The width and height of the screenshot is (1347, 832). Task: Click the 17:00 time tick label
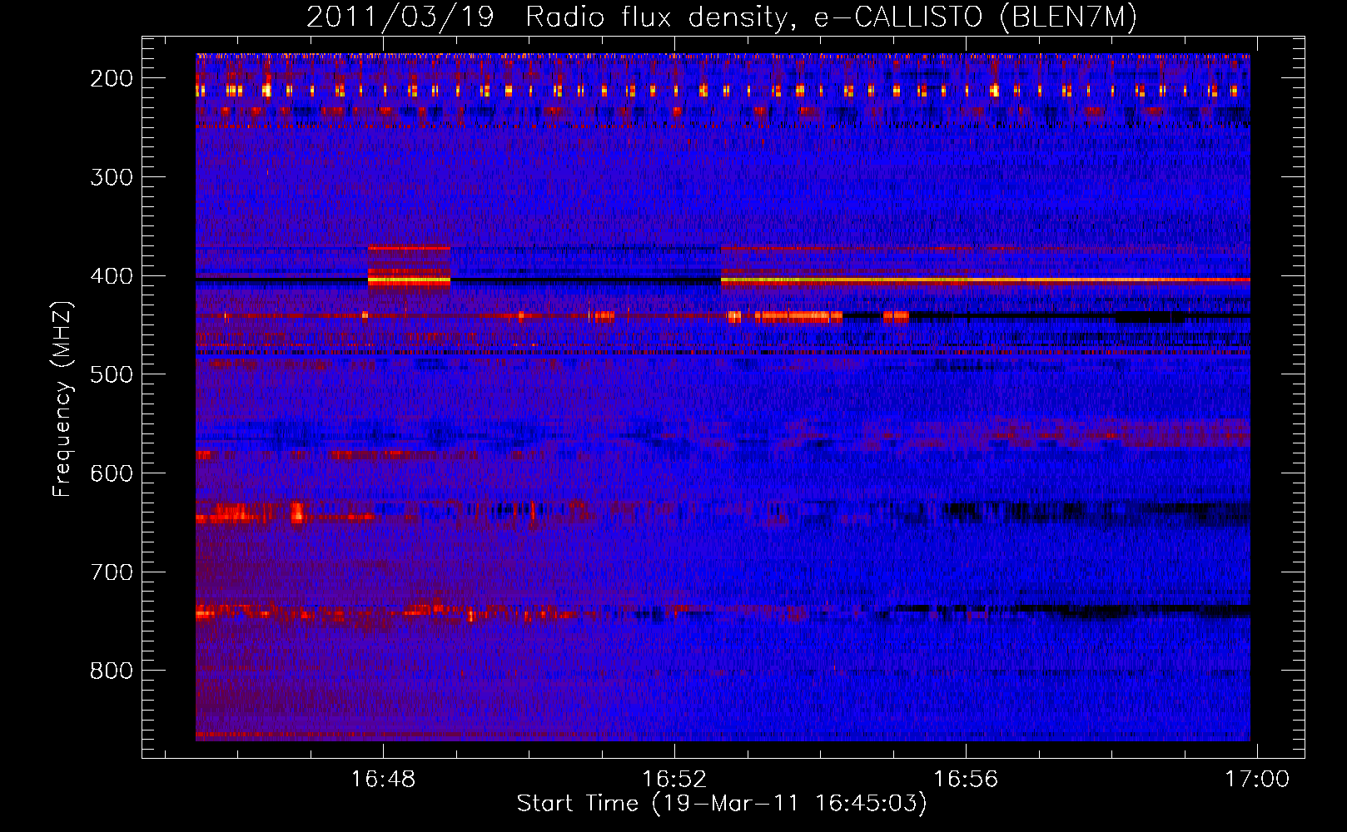point(1256,779)
